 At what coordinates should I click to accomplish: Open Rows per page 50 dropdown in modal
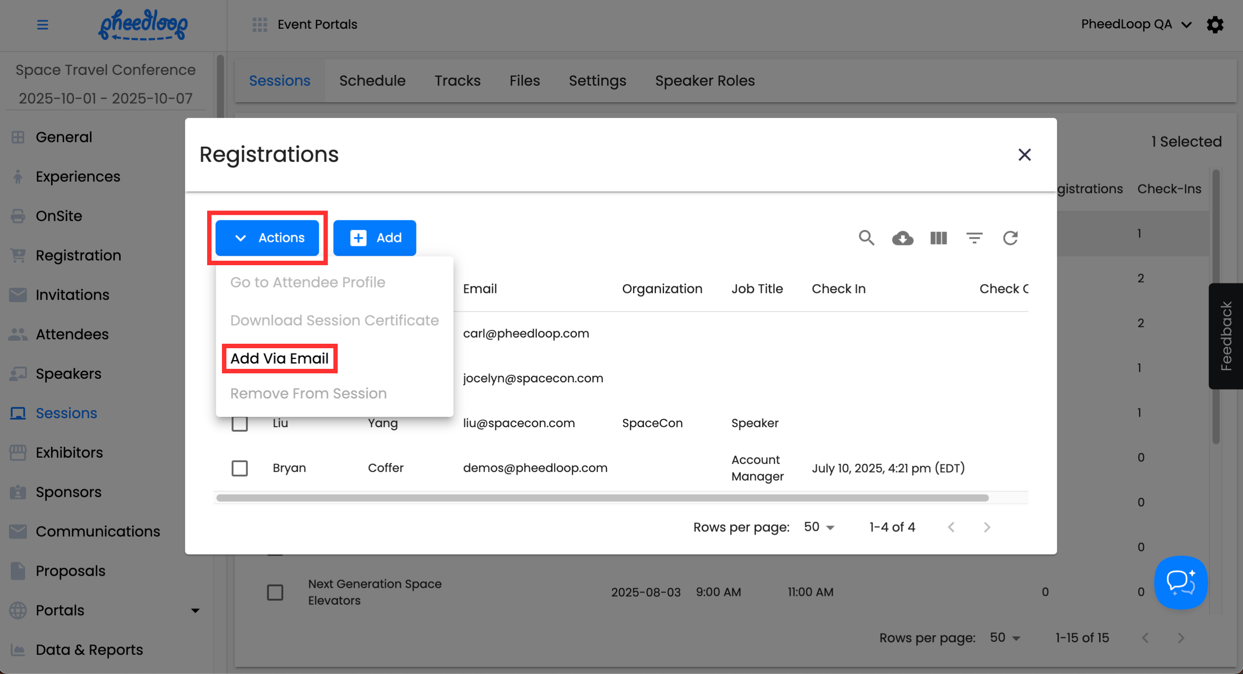(819, 527)
